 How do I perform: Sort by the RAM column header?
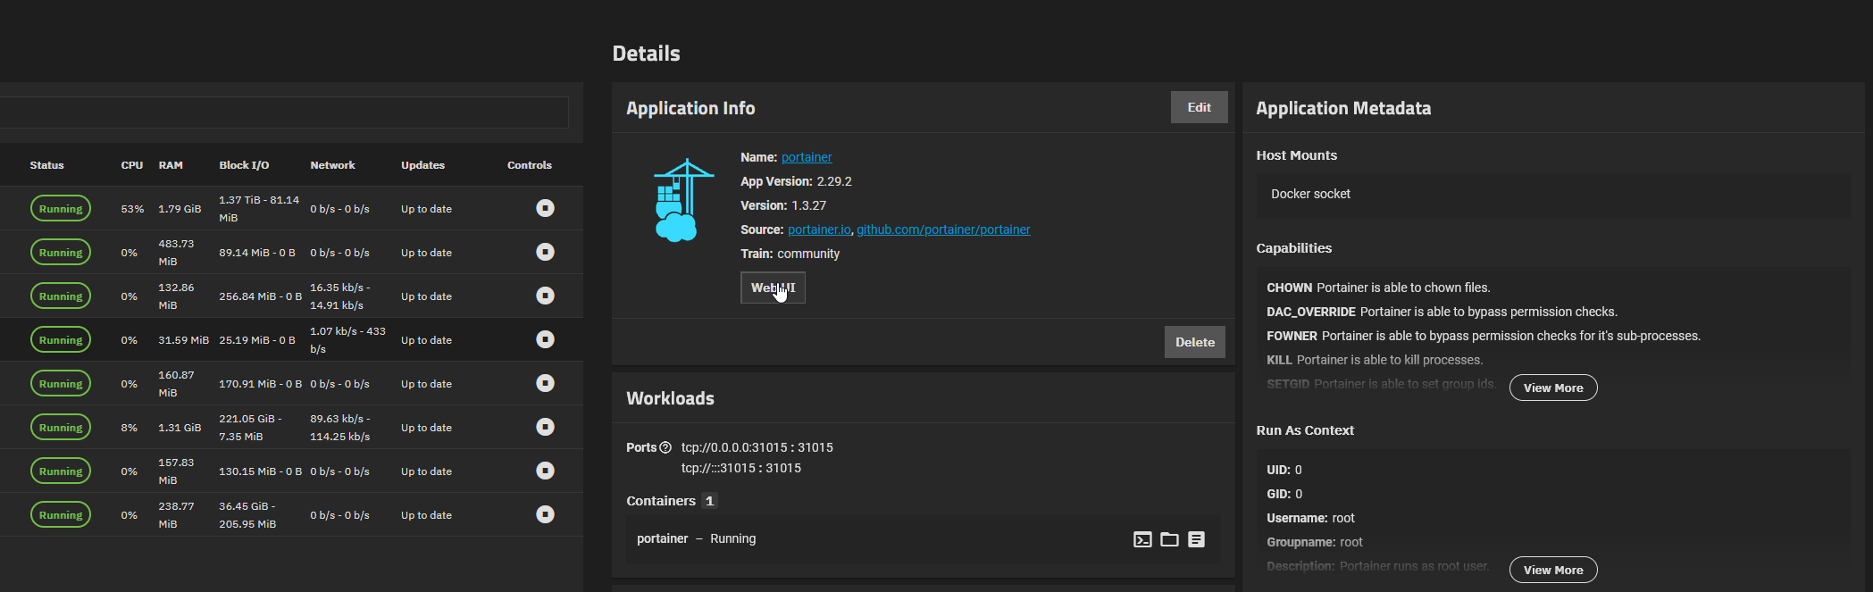tap(171, 165)
